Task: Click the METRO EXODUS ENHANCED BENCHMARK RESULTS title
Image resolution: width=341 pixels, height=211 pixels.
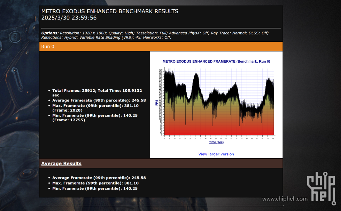Action: pos(110,11)
